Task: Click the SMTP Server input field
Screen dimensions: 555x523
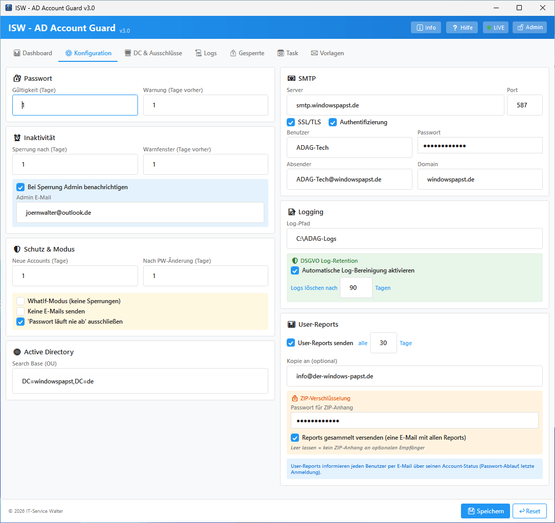Action: (x=395, y=105)
